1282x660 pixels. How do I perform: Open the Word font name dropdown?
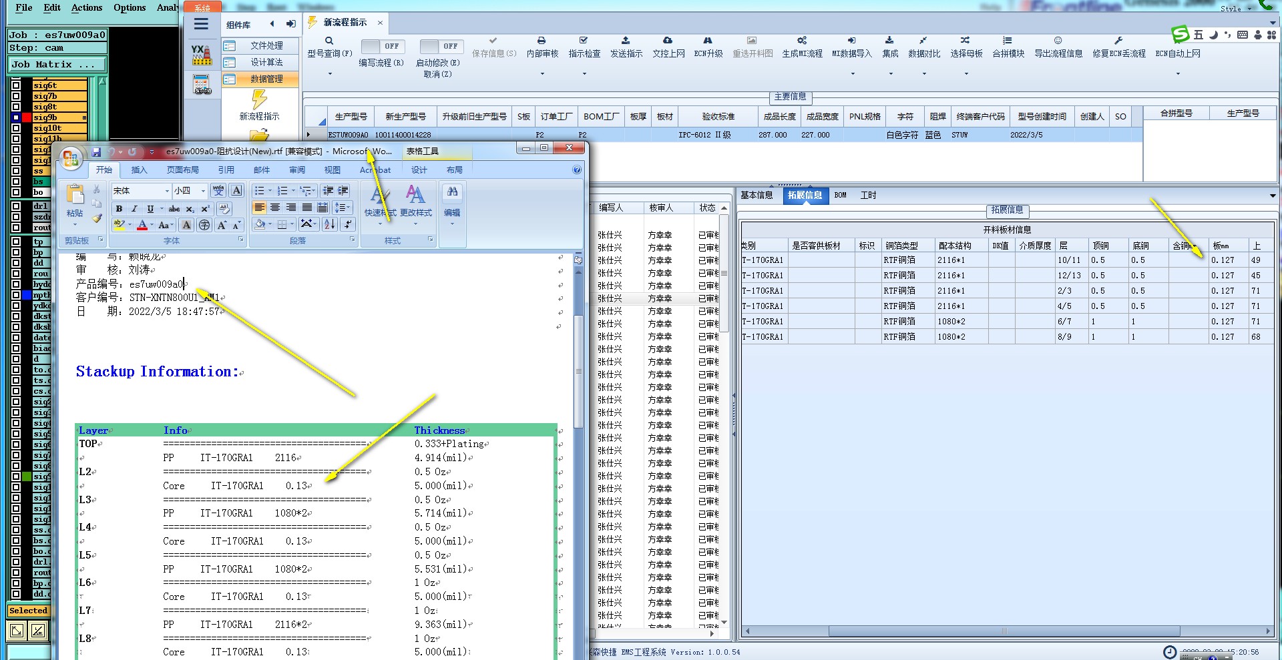(x=166, y=191)
